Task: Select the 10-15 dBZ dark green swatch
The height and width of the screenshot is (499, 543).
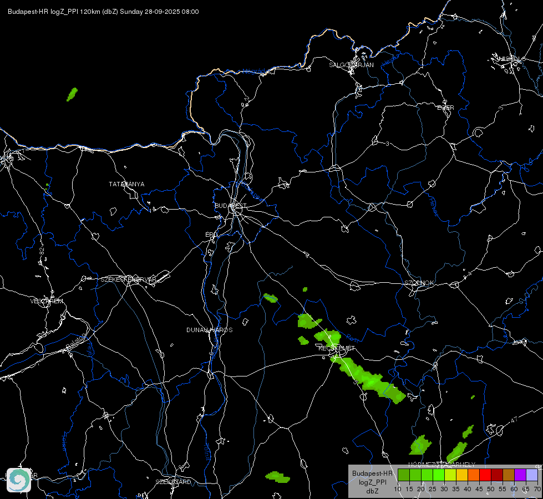Action: [404, 475]
